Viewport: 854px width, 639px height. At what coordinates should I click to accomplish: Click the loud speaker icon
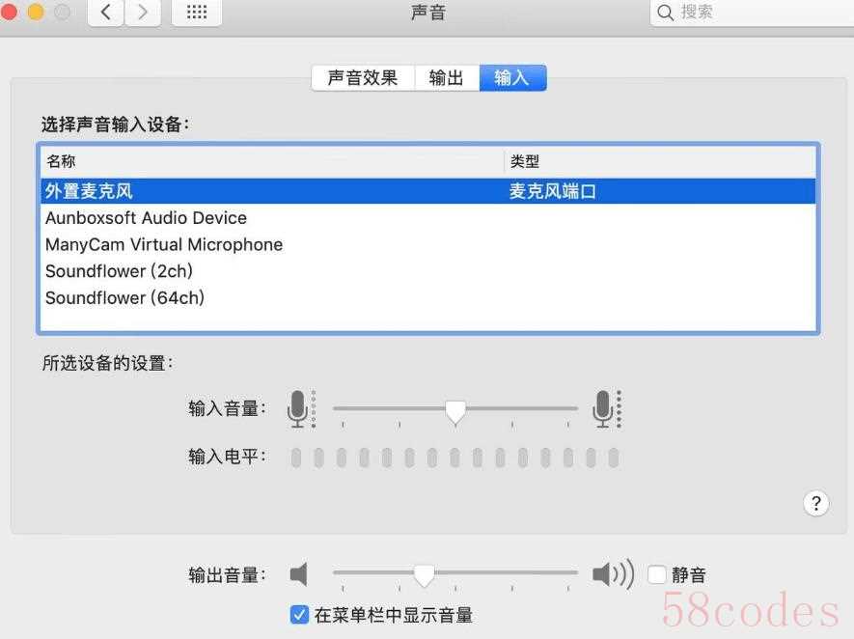point(614,574)
